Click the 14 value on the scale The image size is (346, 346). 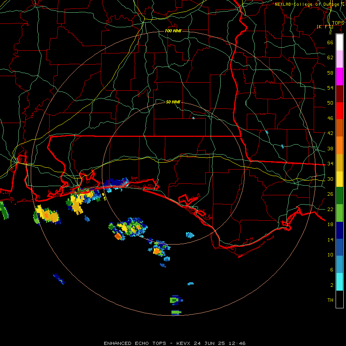click(330, 240)
